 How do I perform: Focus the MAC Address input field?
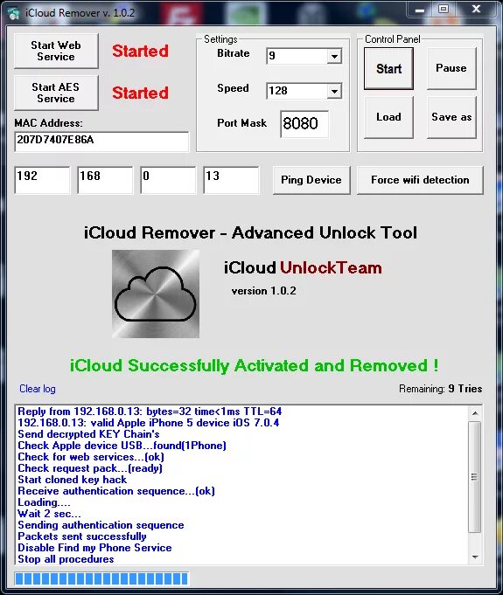101,142
